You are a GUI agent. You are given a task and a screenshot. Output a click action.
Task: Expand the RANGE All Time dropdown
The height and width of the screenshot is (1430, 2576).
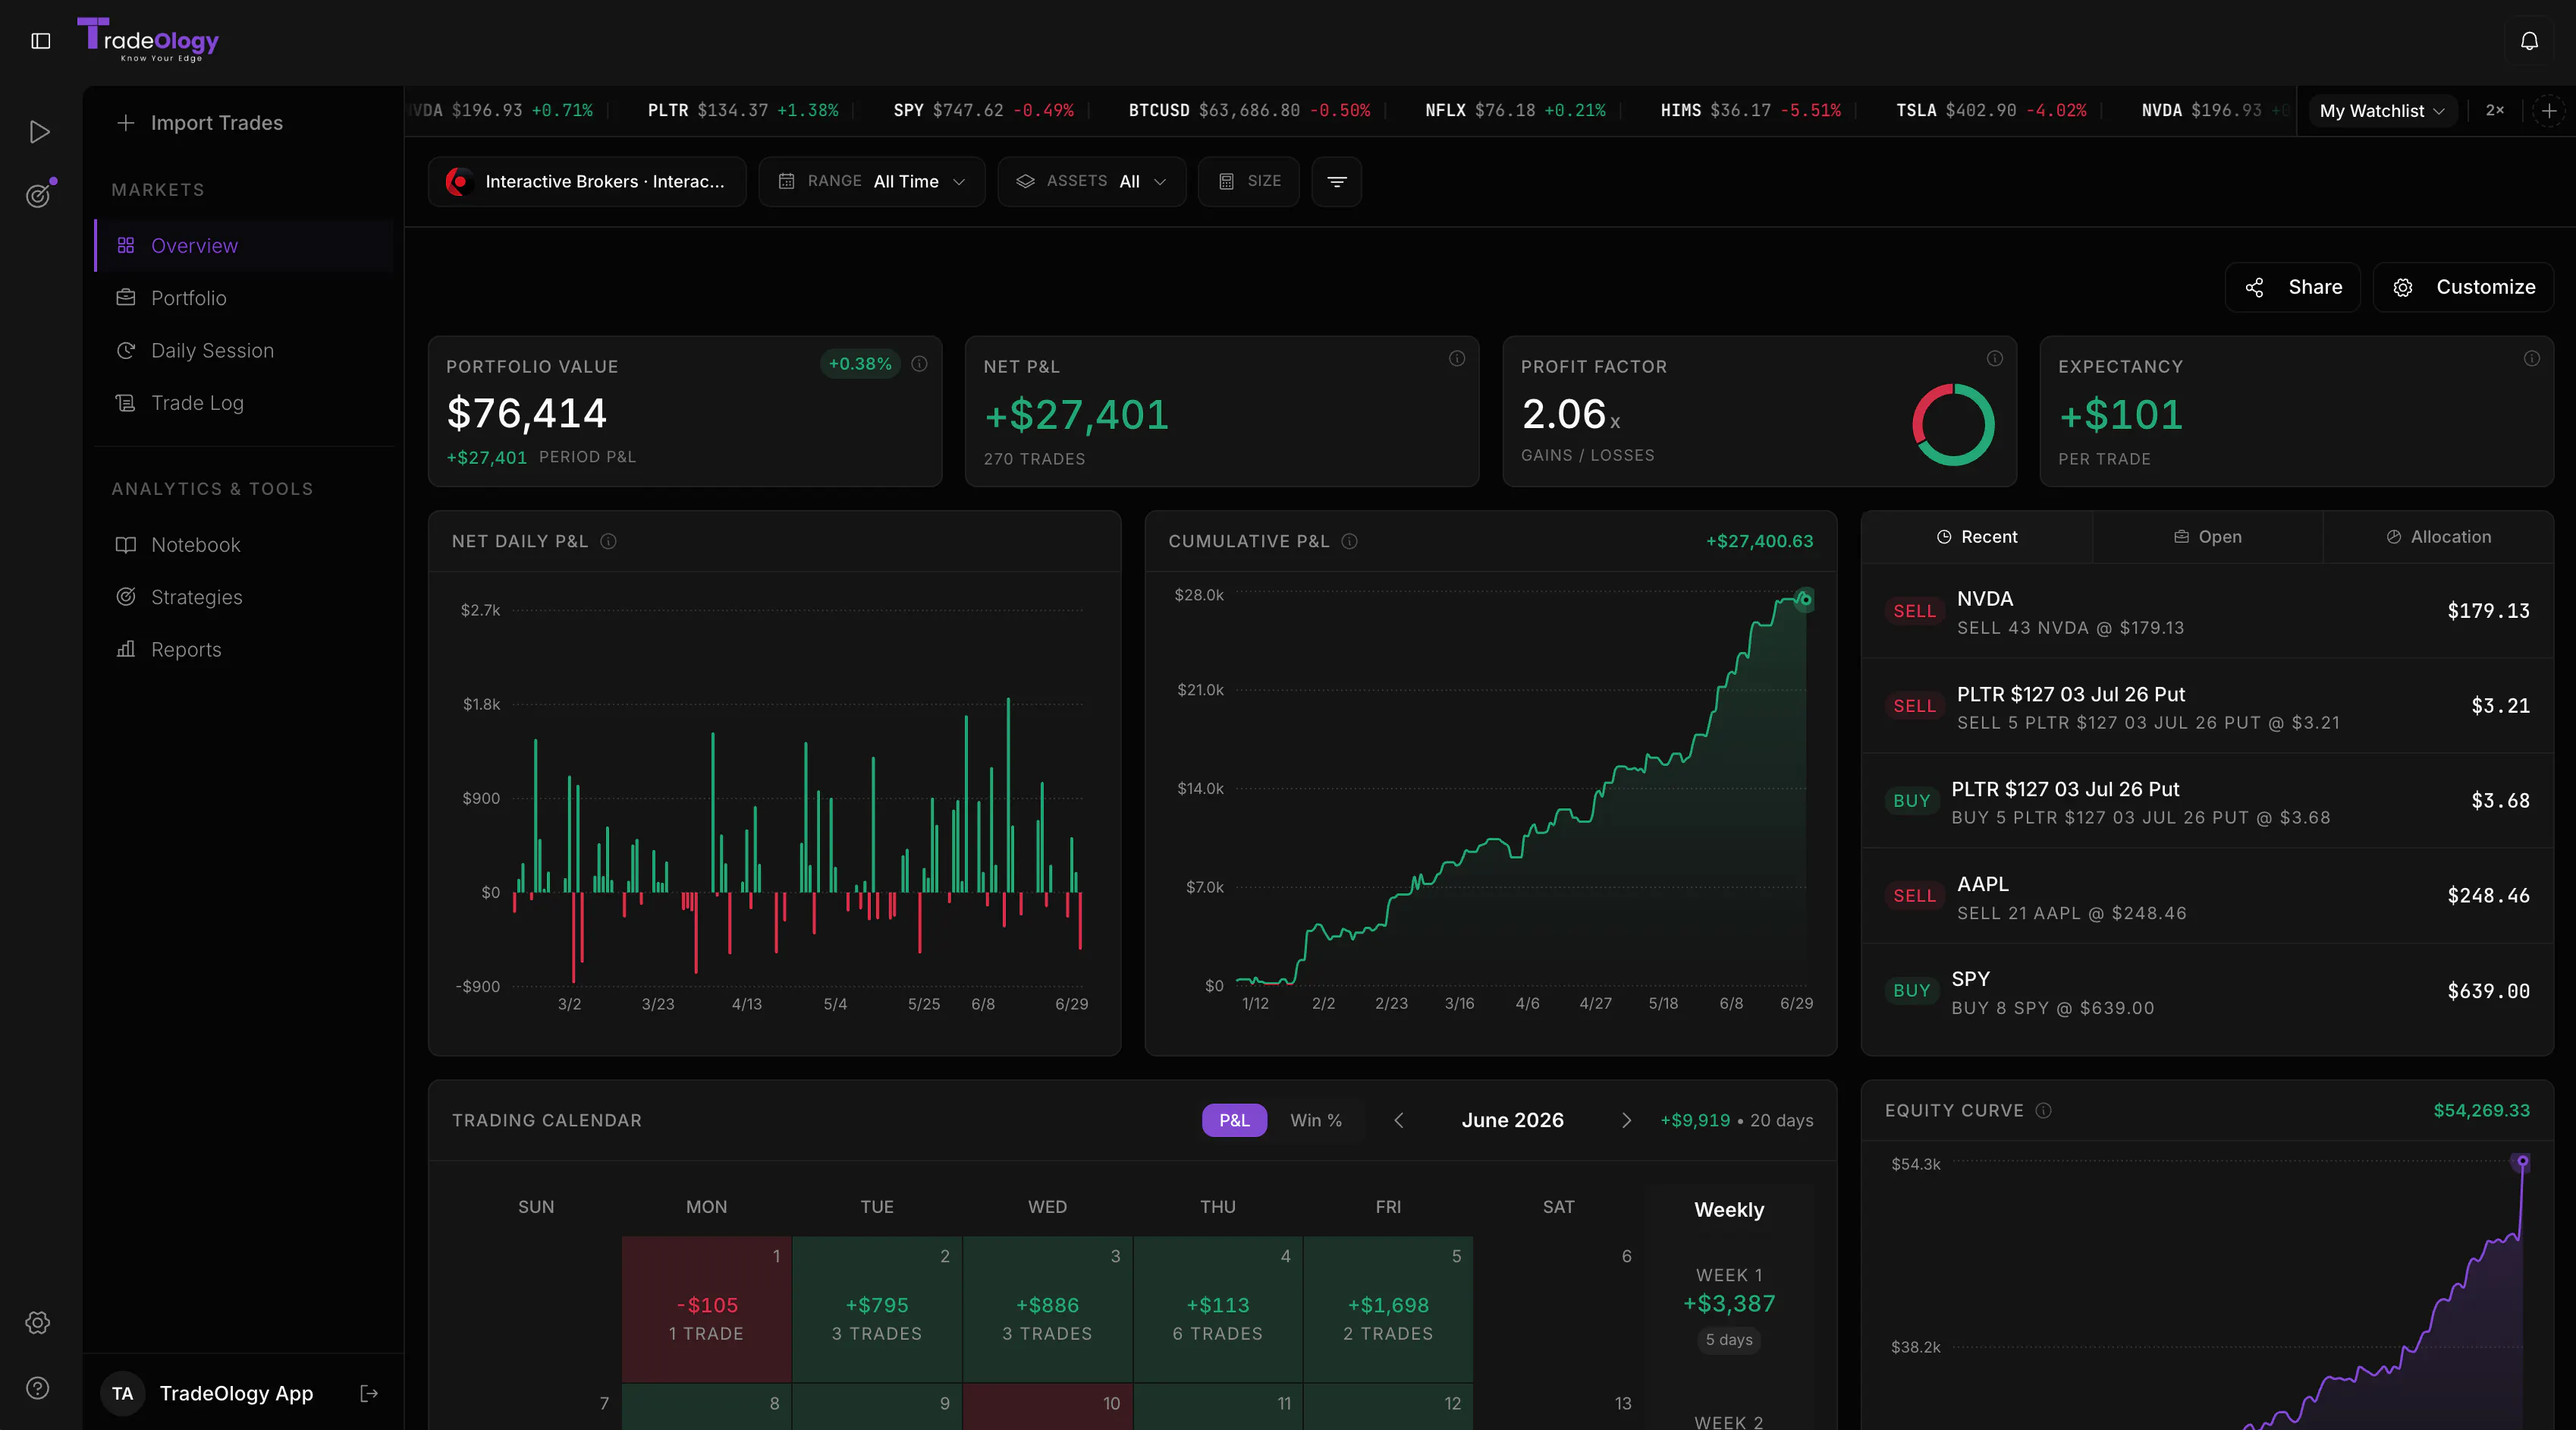click(x=872, y=181)
